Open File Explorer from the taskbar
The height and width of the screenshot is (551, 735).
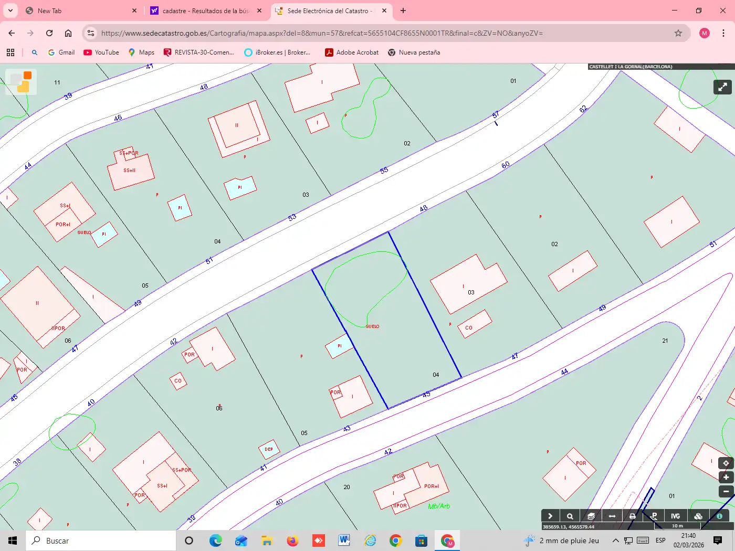[267, 541]
